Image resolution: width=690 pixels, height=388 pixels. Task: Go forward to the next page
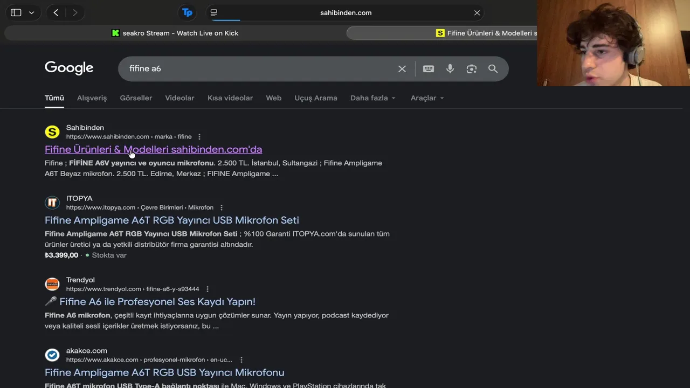point(75,12)
